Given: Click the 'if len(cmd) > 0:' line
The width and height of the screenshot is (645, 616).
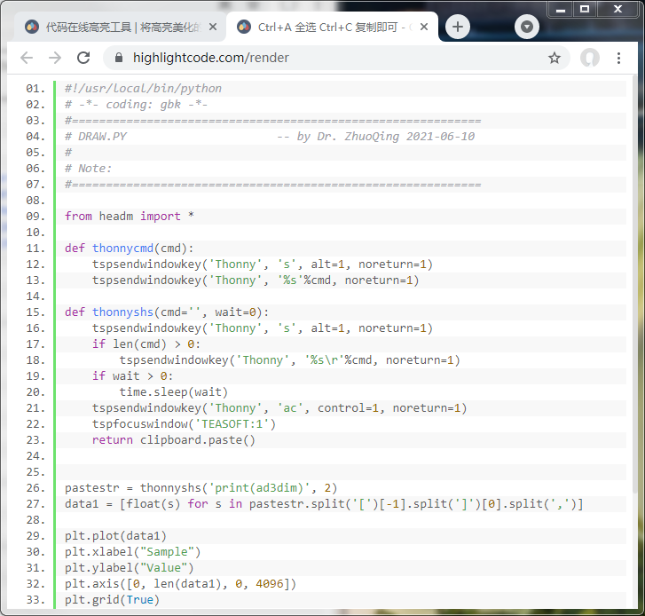Looking at the screenshot, I should [x=146, y=344].
